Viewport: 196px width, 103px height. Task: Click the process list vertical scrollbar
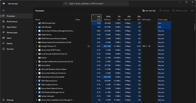click(195, 27)
